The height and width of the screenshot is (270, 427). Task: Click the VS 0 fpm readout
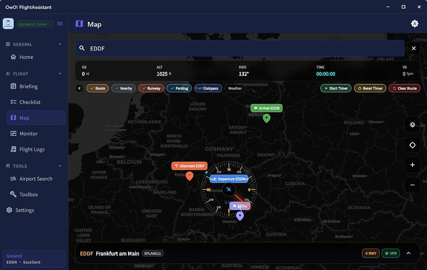point(408,71)
